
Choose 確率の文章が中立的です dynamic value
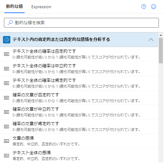pyautogui.click(x=79, y=112)
